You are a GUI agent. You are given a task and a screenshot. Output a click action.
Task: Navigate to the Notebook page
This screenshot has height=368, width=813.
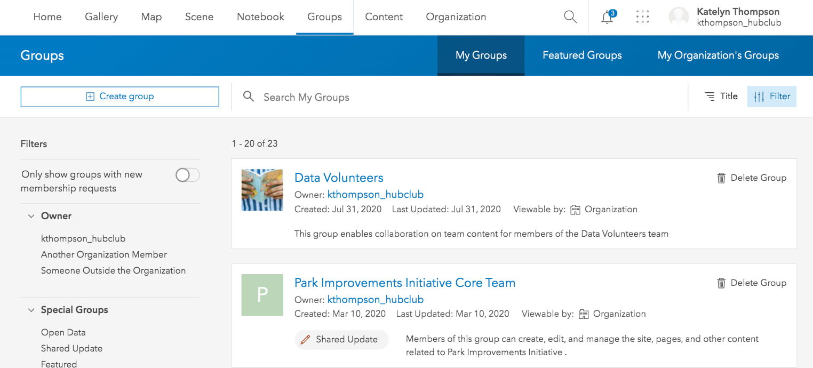[x=260, y=17]
